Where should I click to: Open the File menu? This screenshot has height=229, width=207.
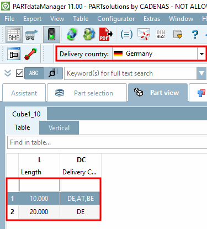tap(9, 19)
